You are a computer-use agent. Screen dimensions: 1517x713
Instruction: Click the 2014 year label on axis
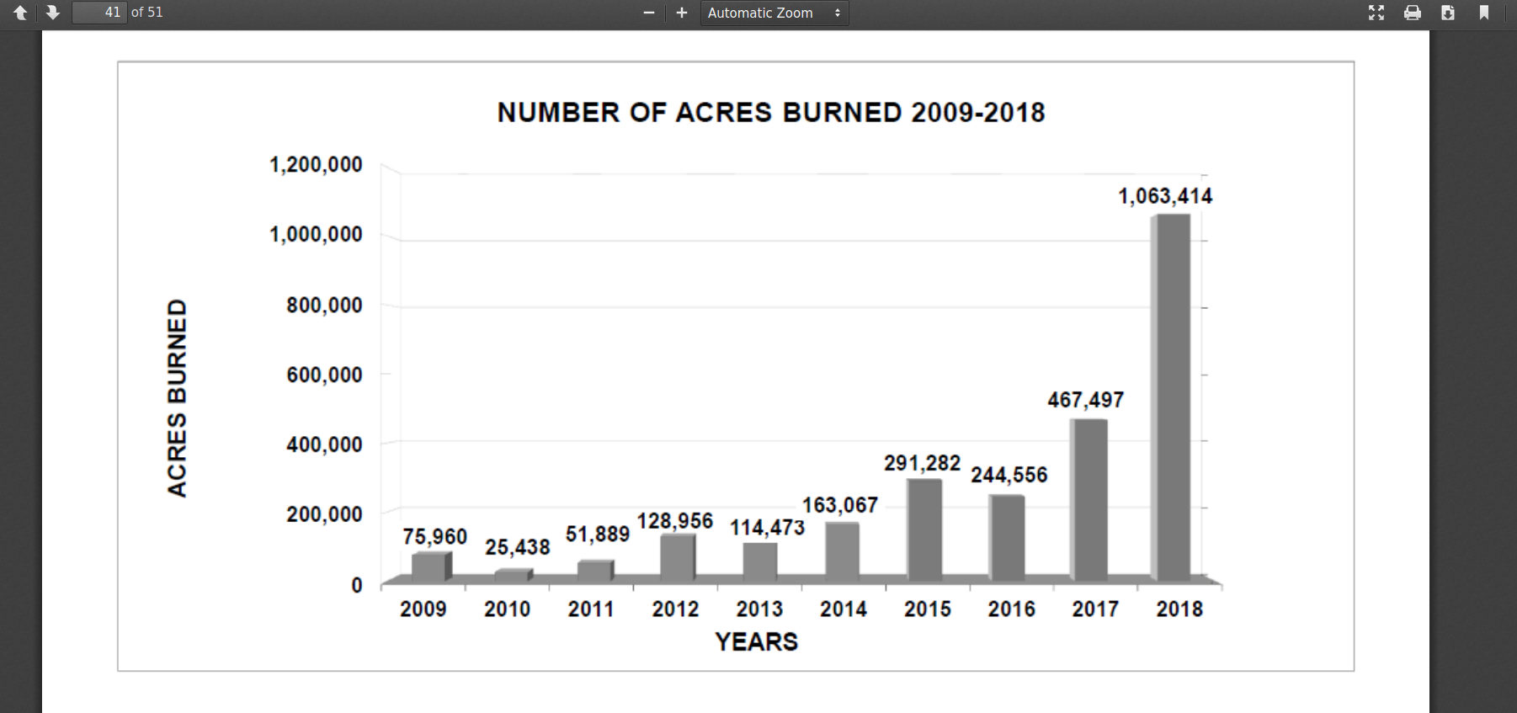(844, 609)
